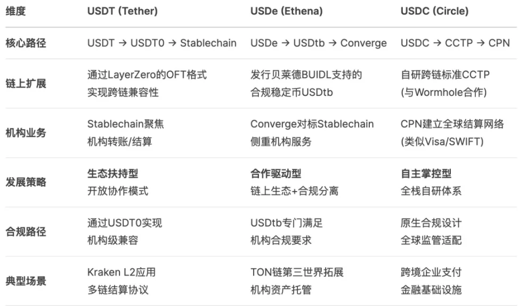
Task: Click the 通过LayerZero的OFT格式 text
Action: (147, 75)
